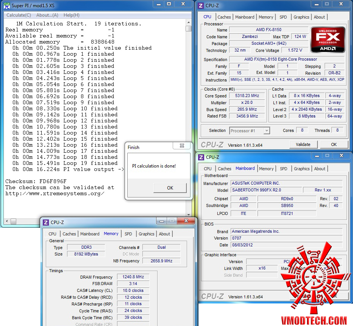Viewport: 353px width, 326px height.
Task: Click the ASUSTeK COMPUTER INC. manufacturer field
Action: click(x=287, y=183)
